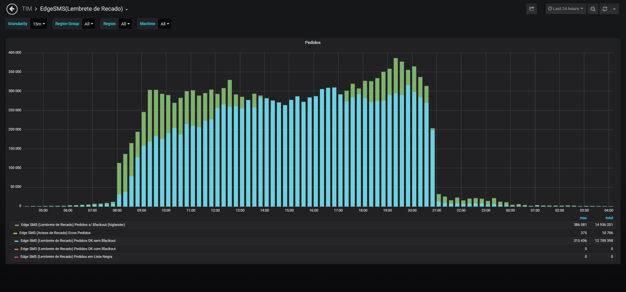
Task: Click green swatch of Pedidos s/ Blackout legend
Action: tap(17, 225)
